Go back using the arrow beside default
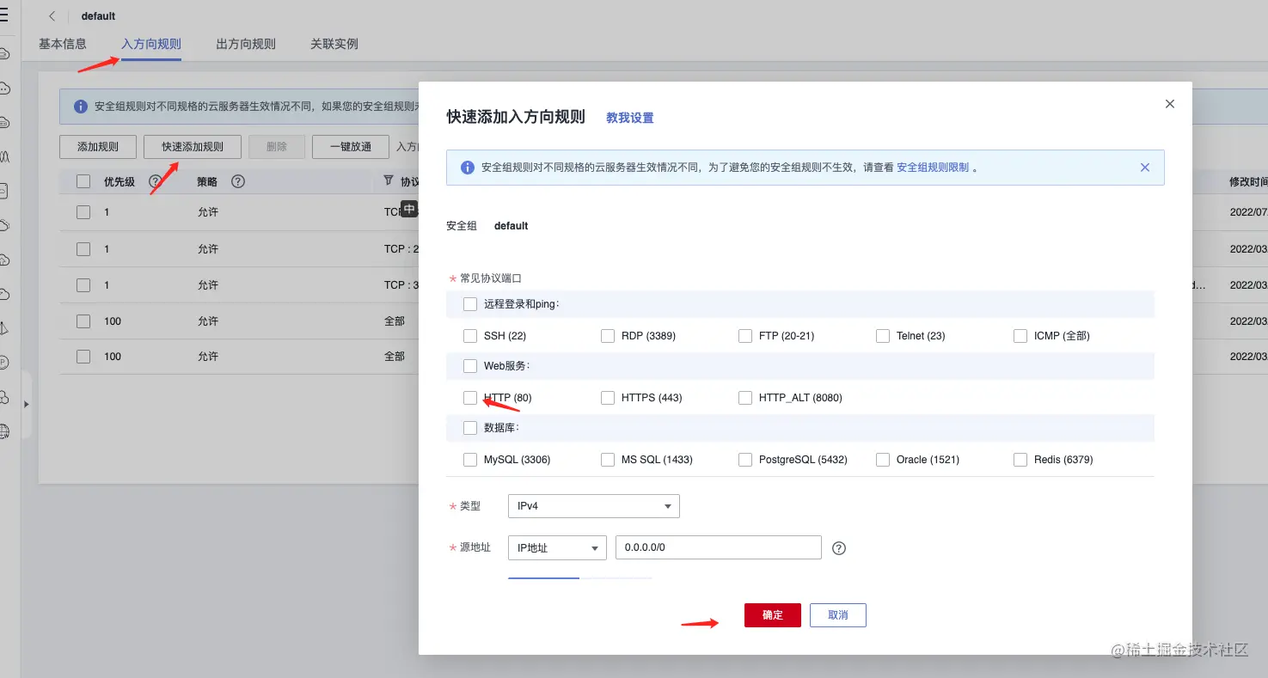Viewport: 1268px width, 678px height. 52,16
